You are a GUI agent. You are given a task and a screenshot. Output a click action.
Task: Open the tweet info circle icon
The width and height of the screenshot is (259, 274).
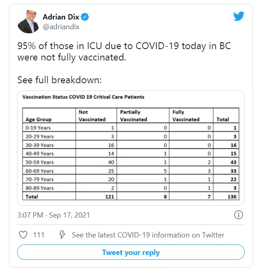tap(239, 215)
